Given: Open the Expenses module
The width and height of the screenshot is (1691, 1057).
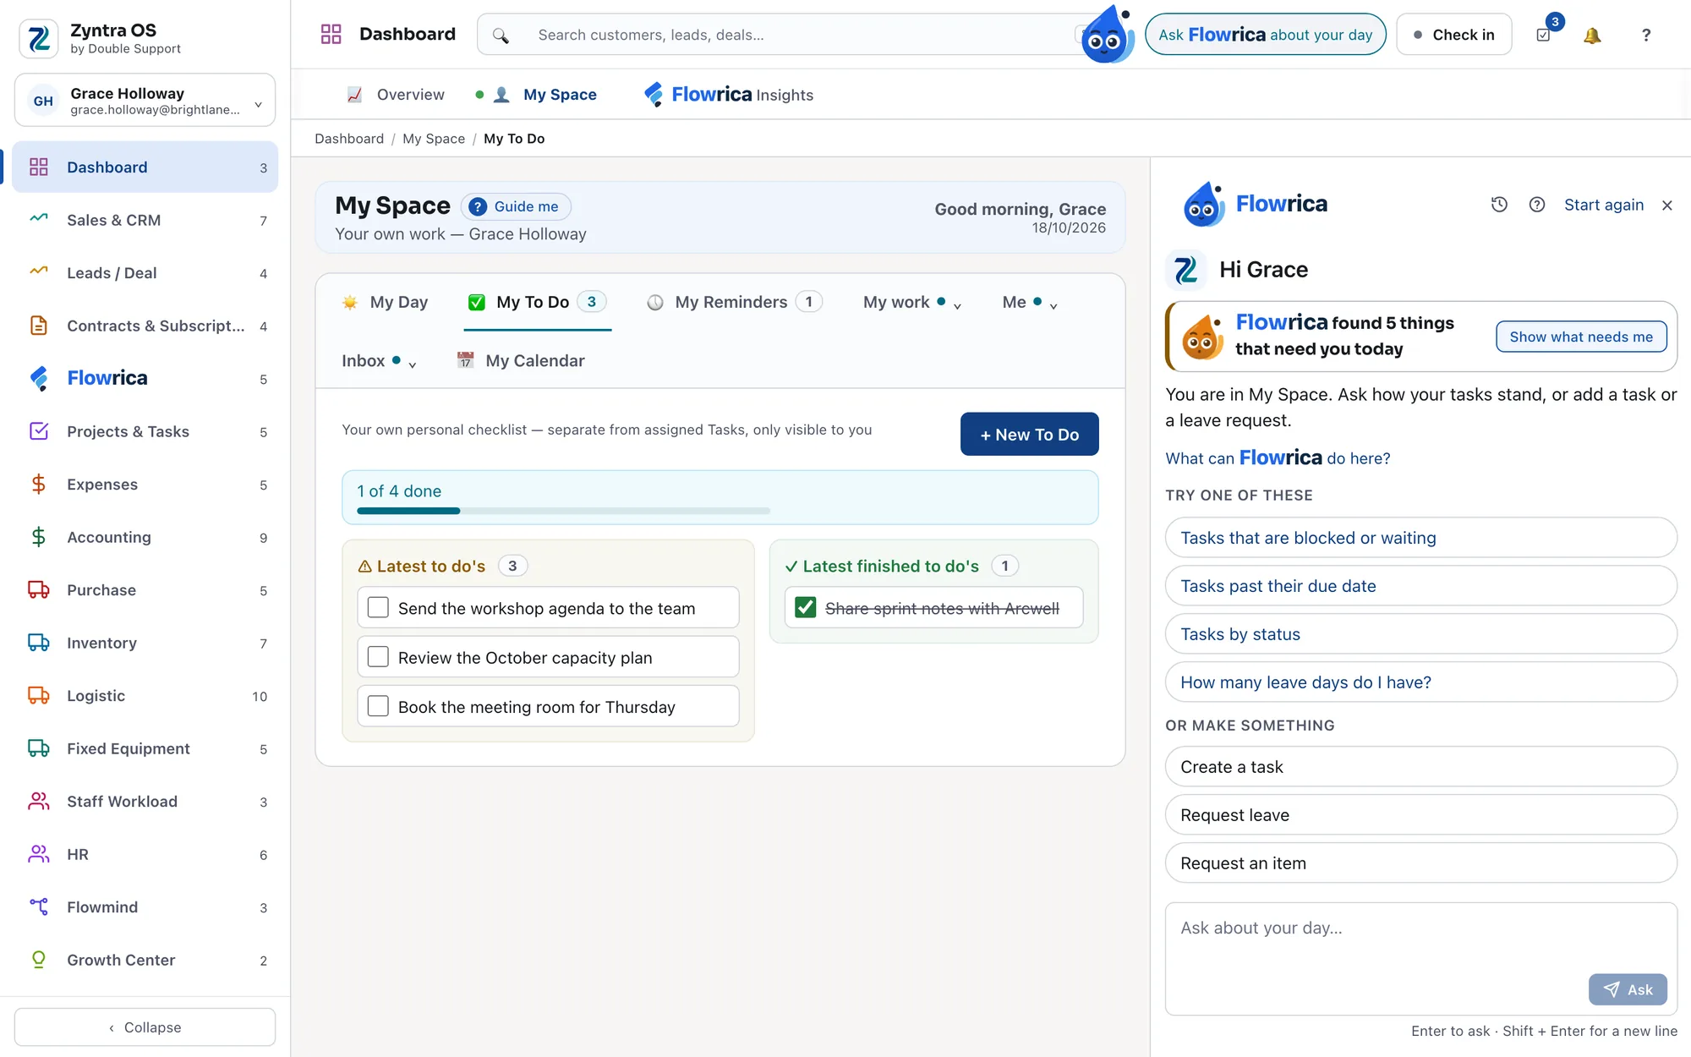Looking at the screenshot, I should pos(145,485).
